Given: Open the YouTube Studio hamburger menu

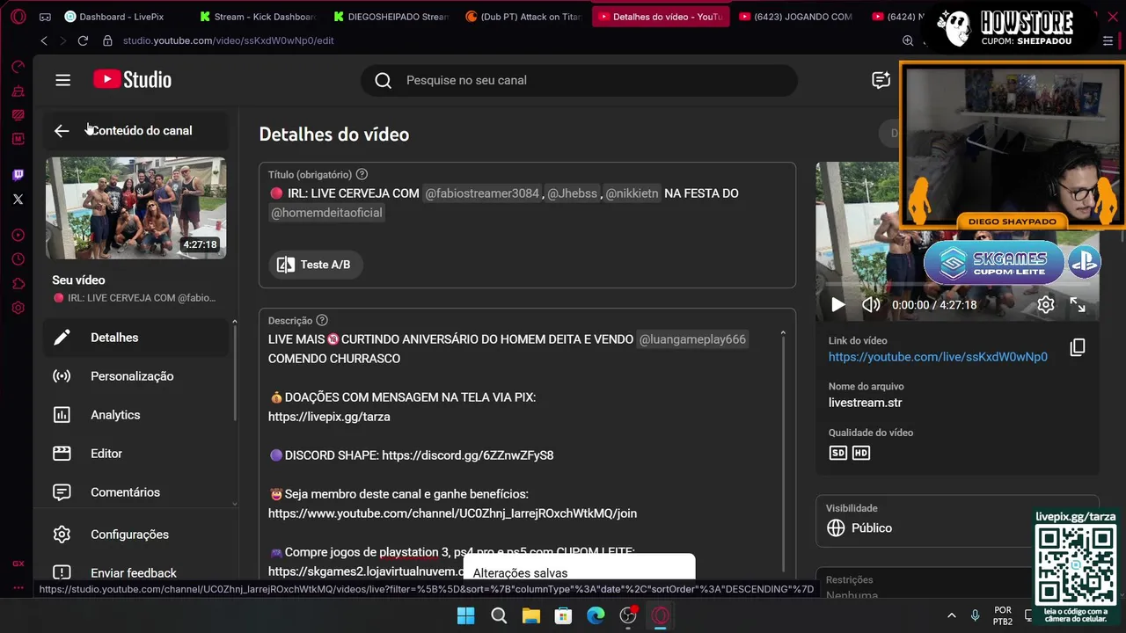Looking at the screenshot, I should (x=62, y=80).
